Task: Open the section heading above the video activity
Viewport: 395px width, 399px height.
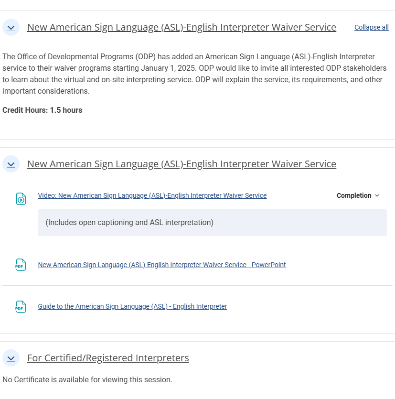Action: pyautogui.click(x=181, y=164)
